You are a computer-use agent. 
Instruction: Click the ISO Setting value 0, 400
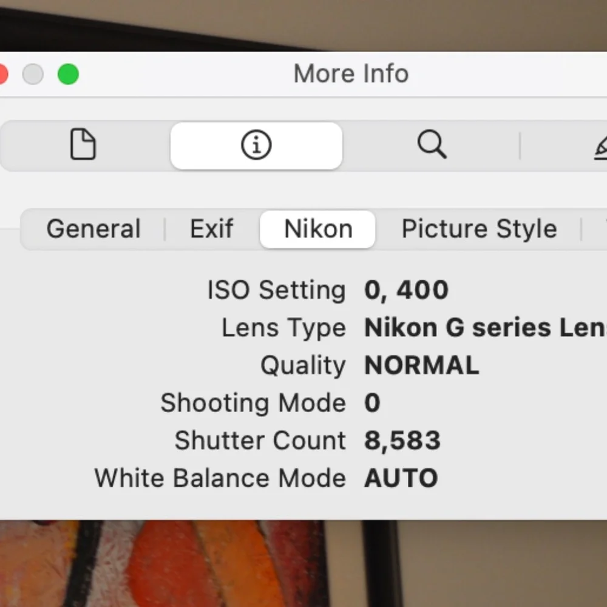(x=406, y=290)
